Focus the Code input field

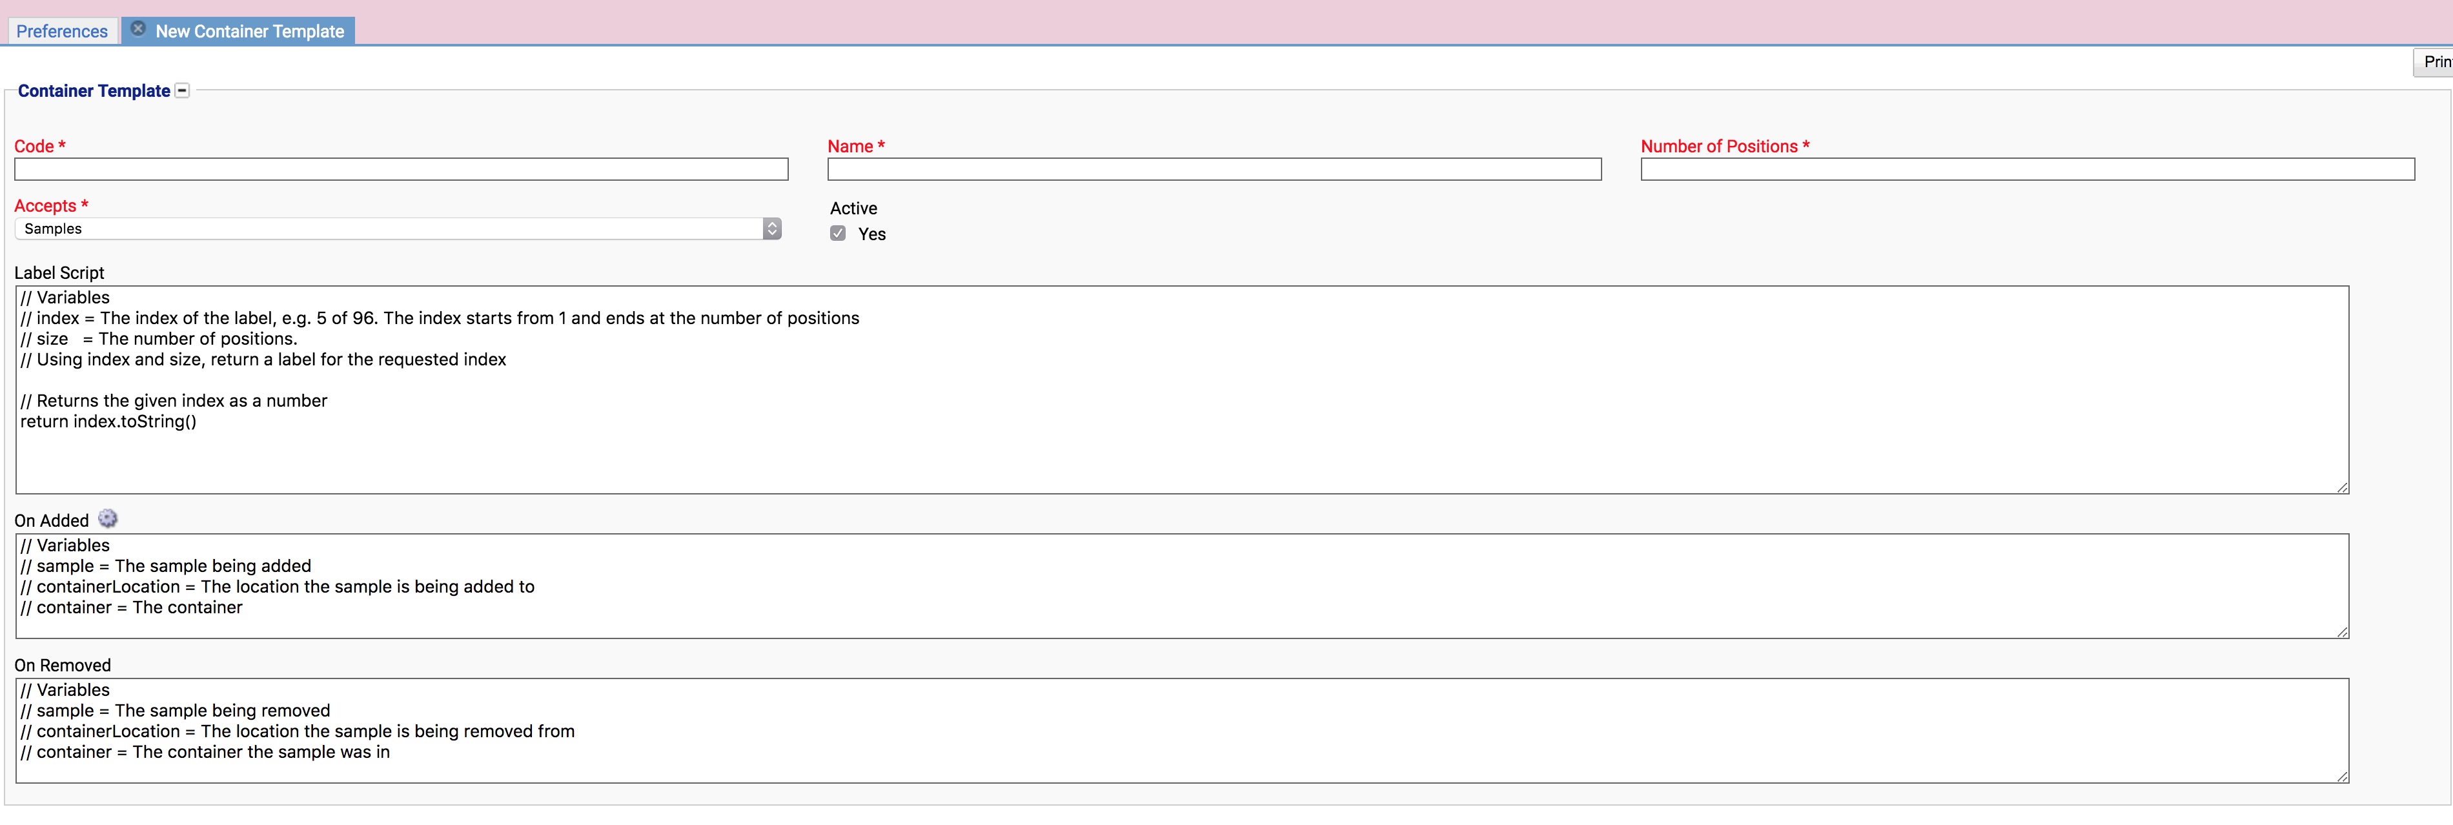click(x=401, y=170)
